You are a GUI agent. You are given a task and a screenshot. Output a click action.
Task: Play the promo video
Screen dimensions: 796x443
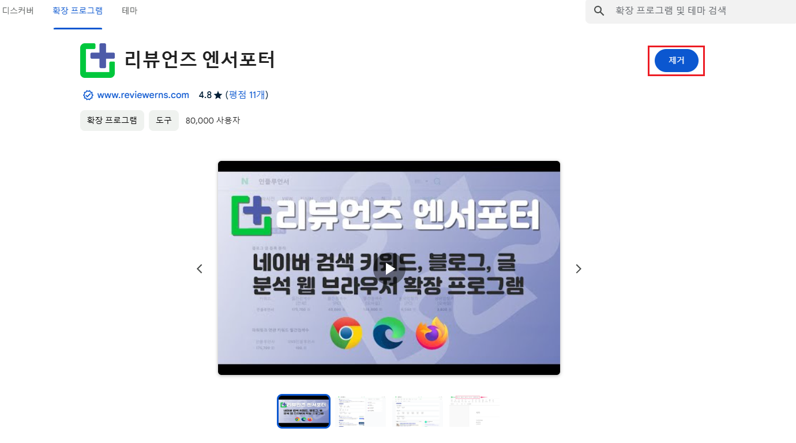click(x=389, y=268)
